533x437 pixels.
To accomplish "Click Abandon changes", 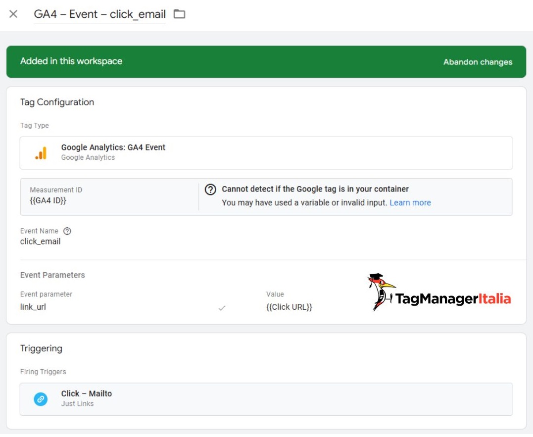I will (x=478, y=62).
